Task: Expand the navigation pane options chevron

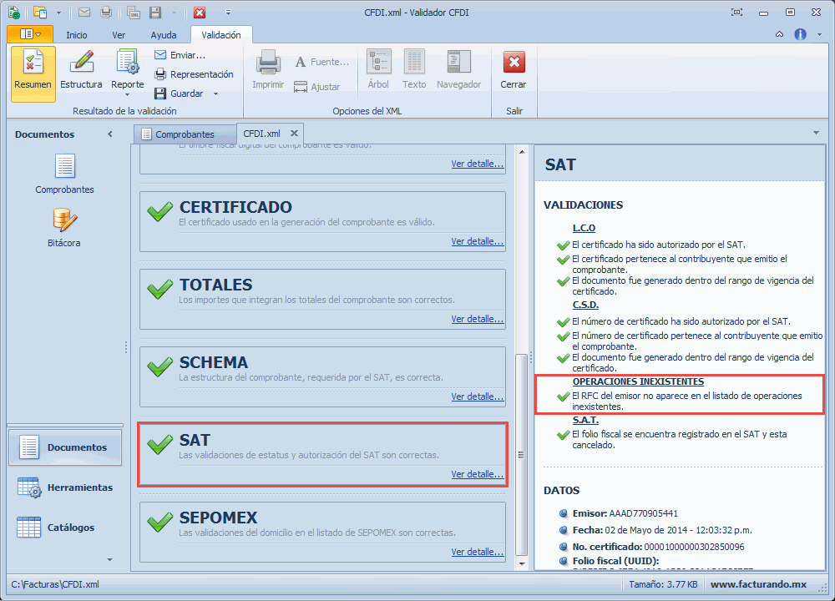Action: coord(109,559)
